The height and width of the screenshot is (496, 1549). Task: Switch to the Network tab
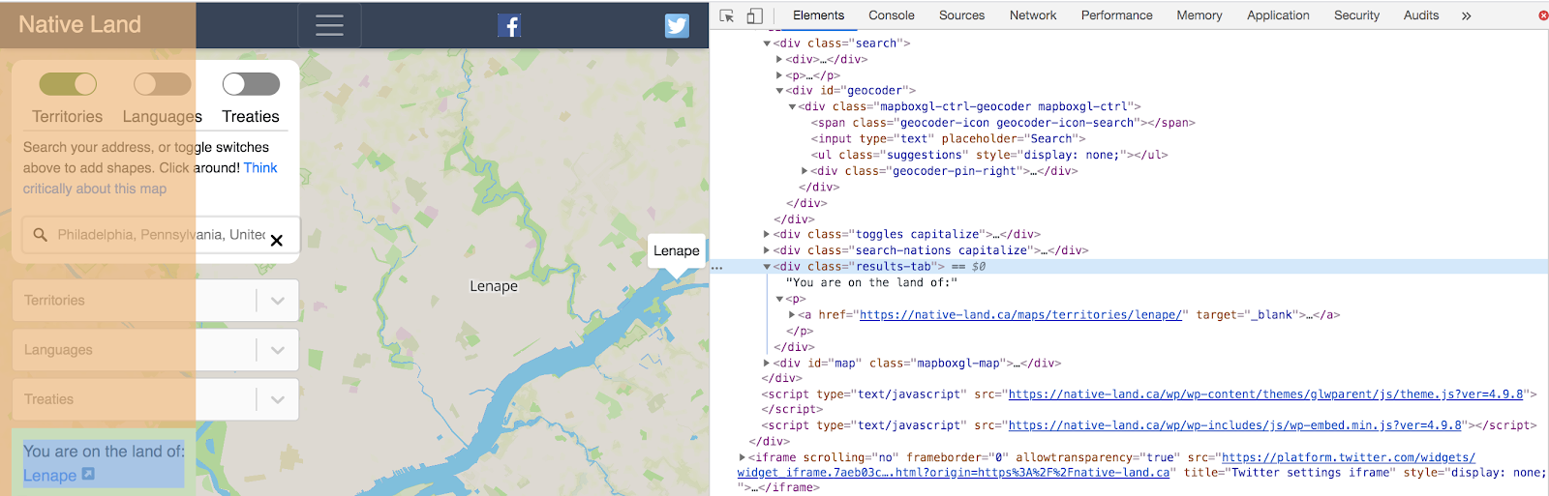(x=1033, y=15)
